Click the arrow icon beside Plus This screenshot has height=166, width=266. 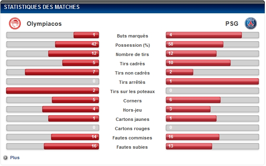[6, 158]
